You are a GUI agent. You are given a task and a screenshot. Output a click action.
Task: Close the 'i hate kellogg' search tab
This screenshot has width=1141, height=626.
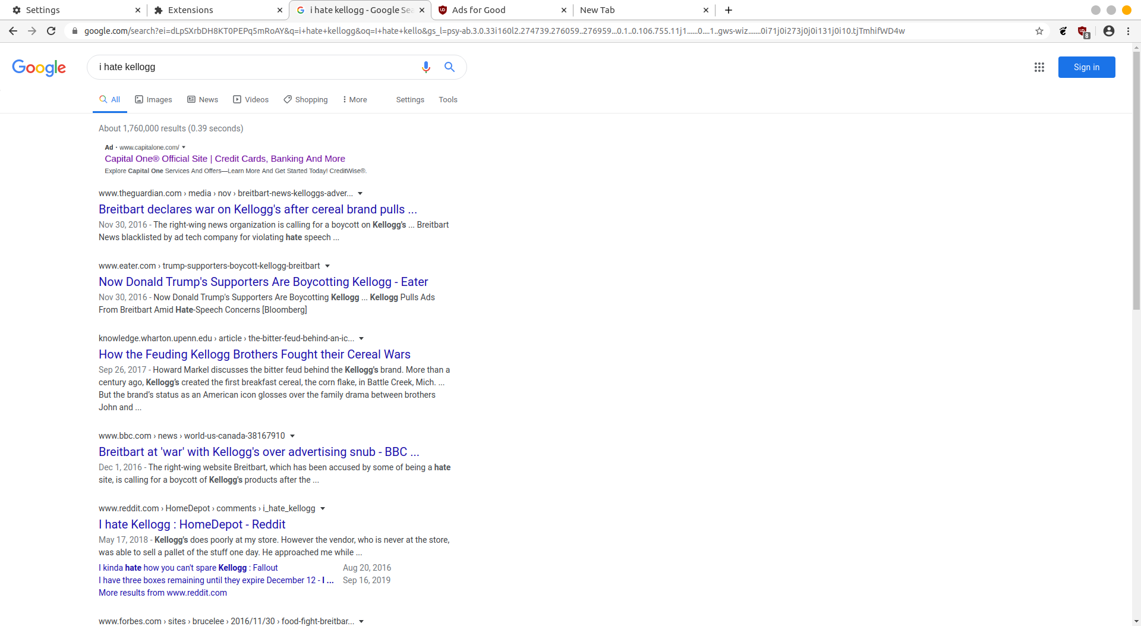click(422, 10)
